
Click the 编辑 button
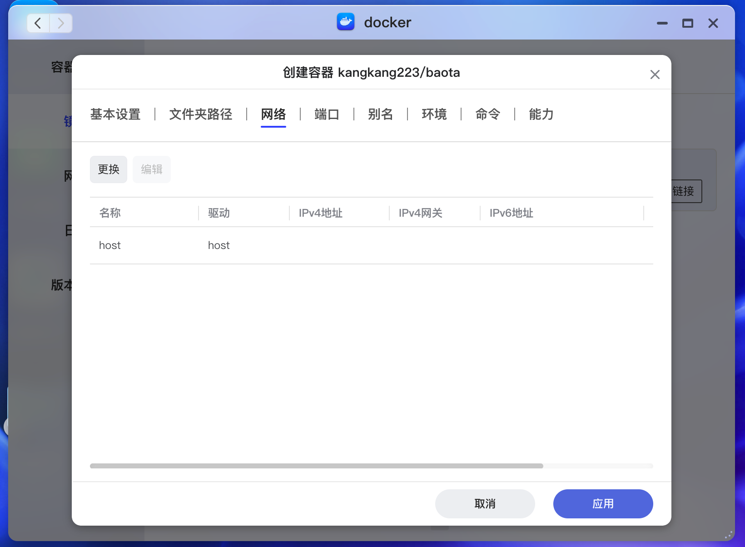tap(152, 169)
